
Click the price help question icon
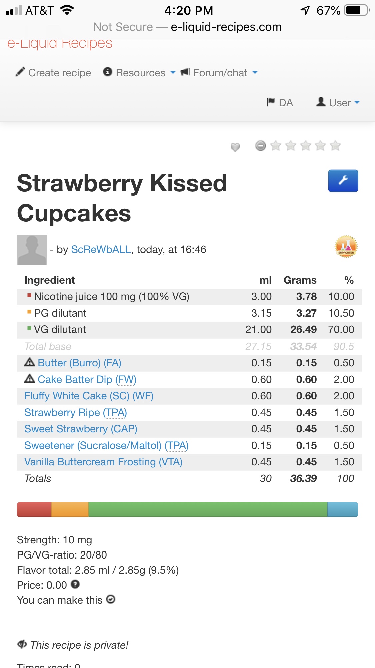point(75,584)
